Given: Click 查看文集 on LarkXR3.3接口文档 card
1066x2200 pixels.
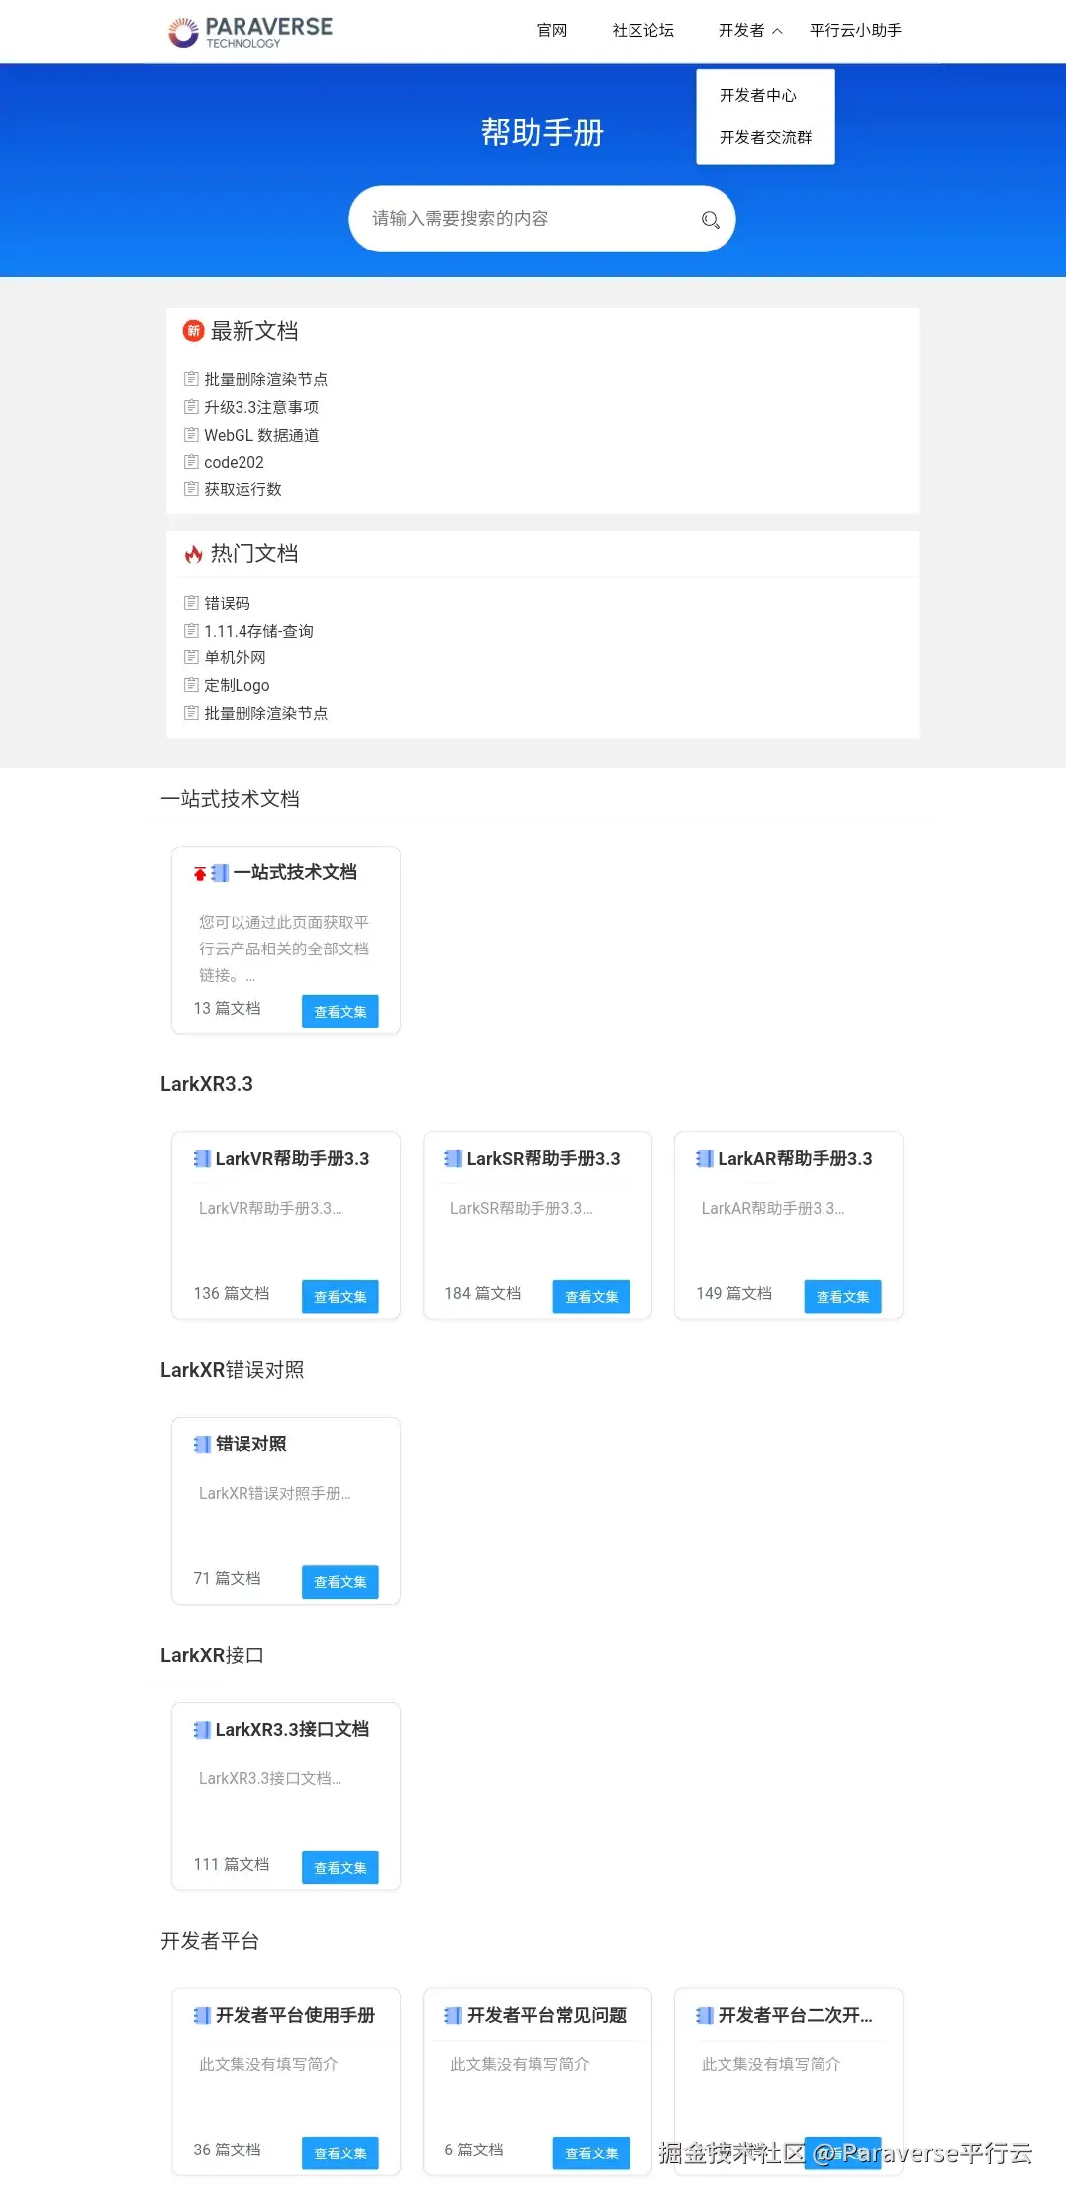Looking at the screenshot, I should pos(340,1868).
